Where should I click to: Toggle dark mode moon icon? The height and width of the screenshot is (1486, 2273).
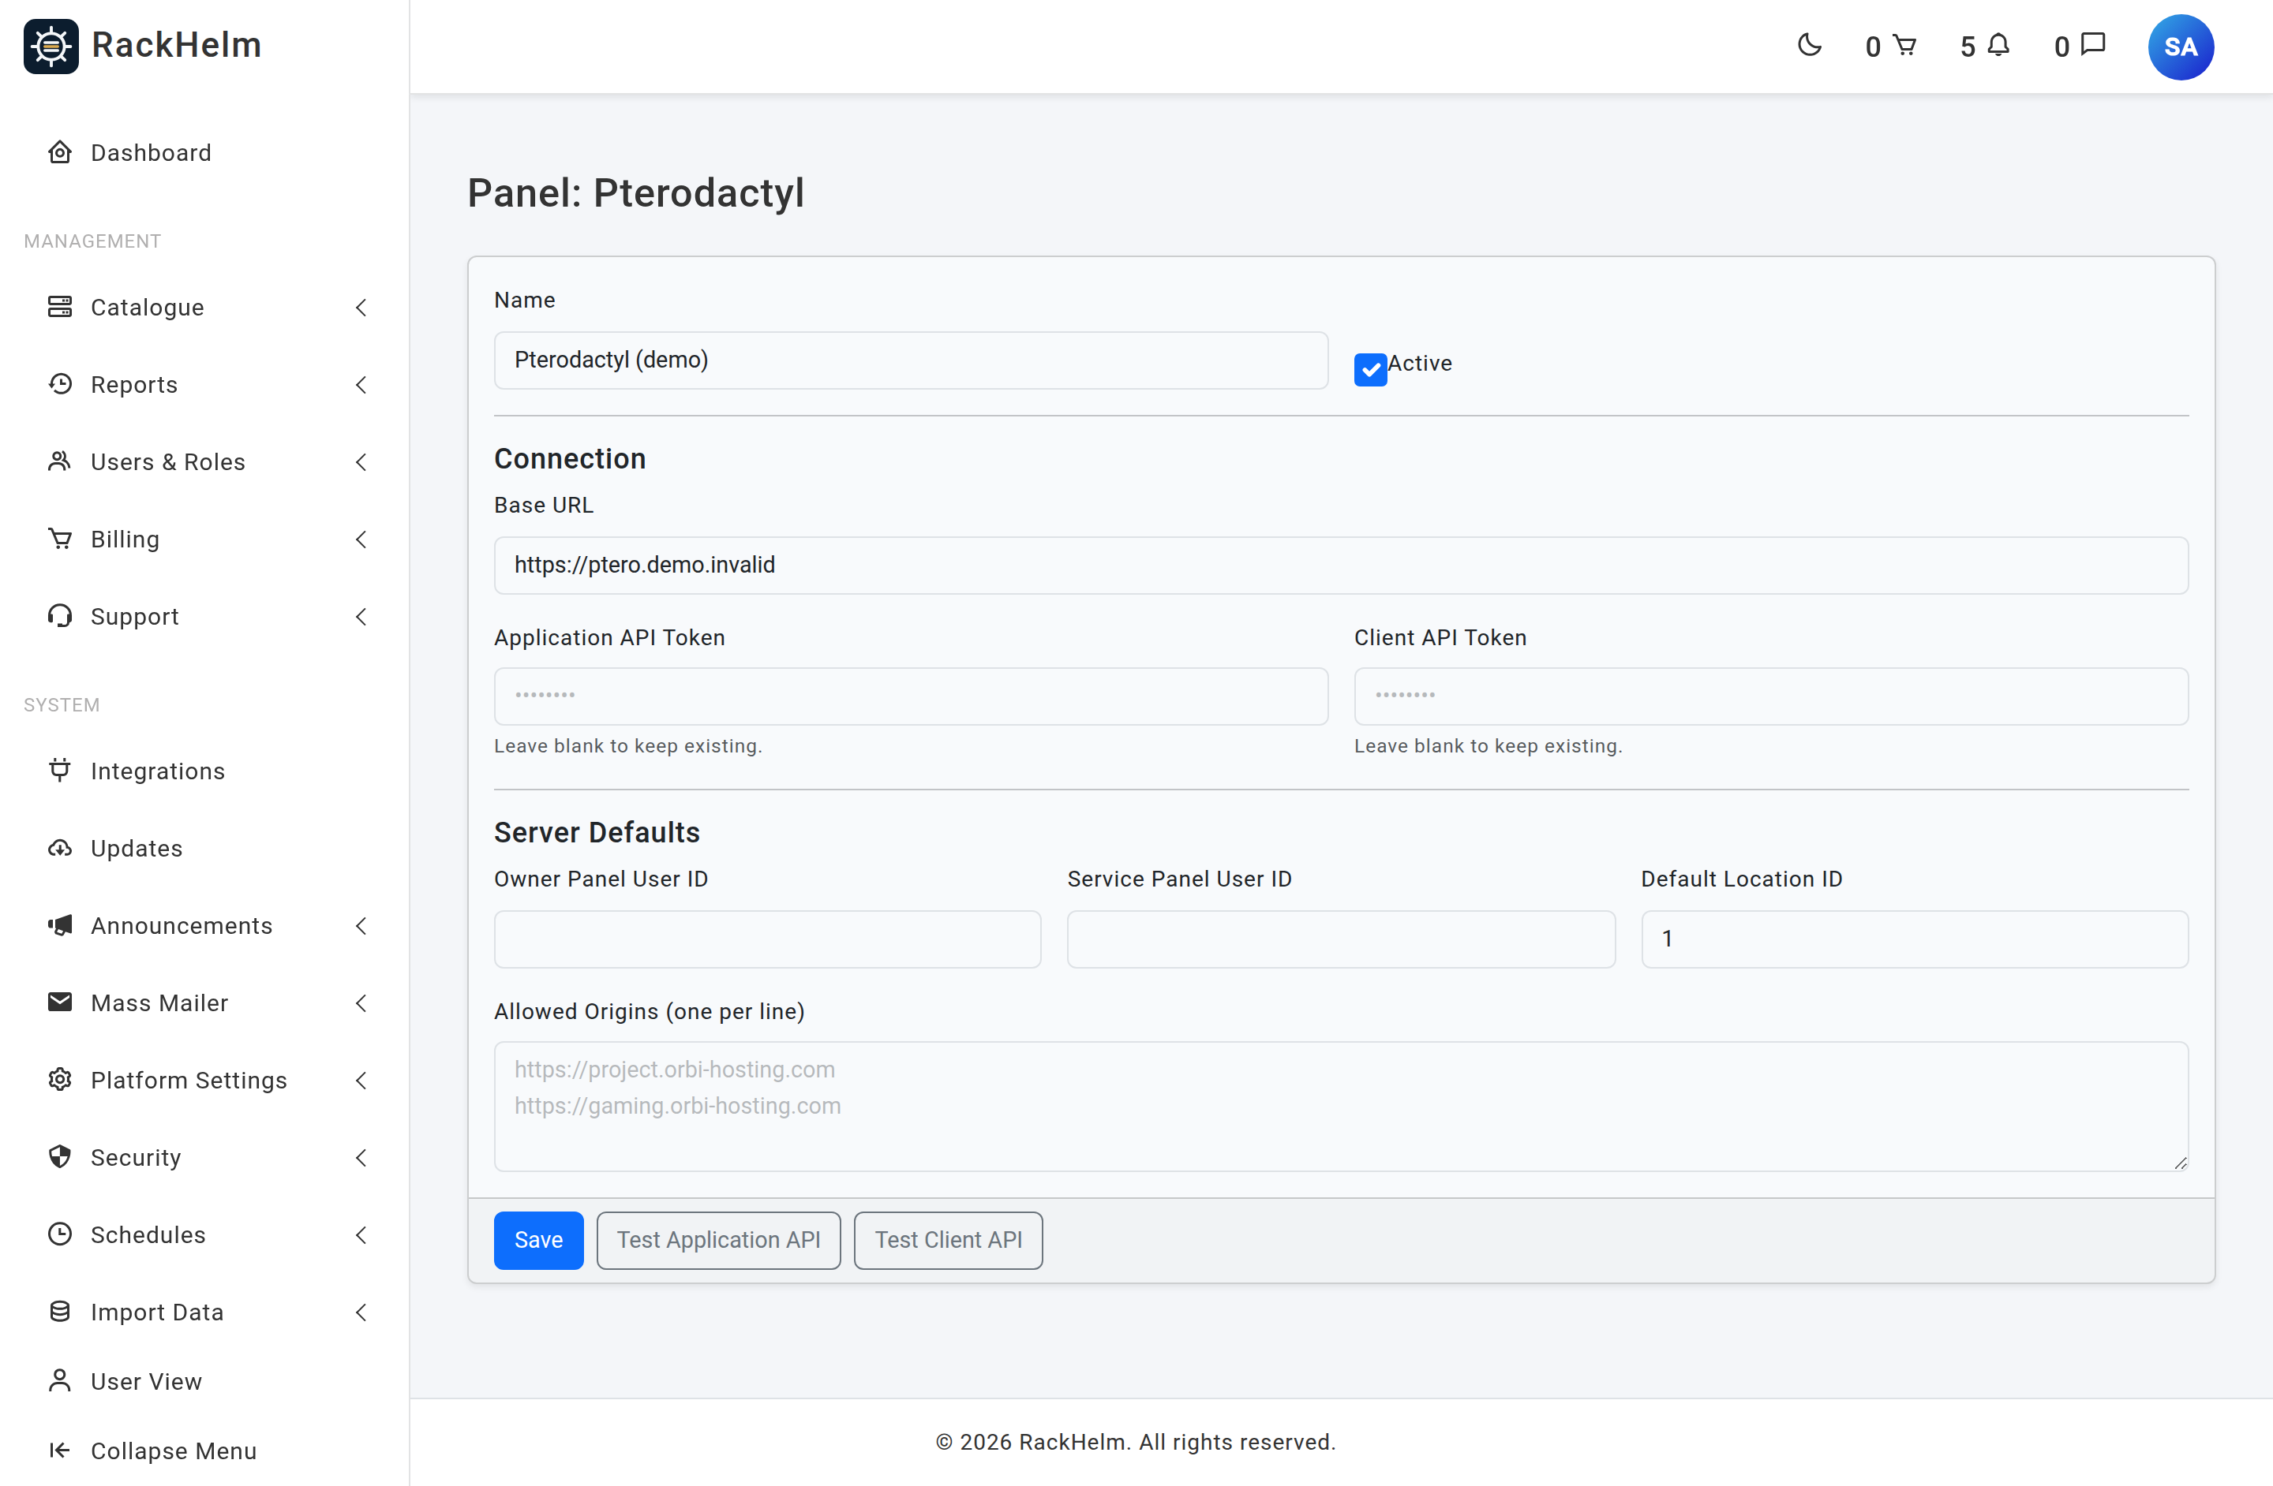click(1809, 45)
